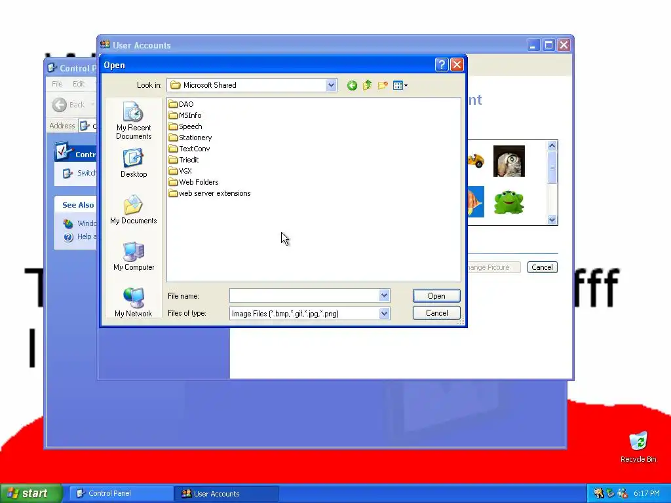Expand the File name dropdown arrow

[x=384, y=295]
